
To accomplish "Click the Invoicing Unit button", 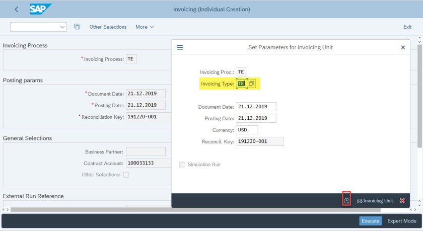I will (x=375, y=201).
